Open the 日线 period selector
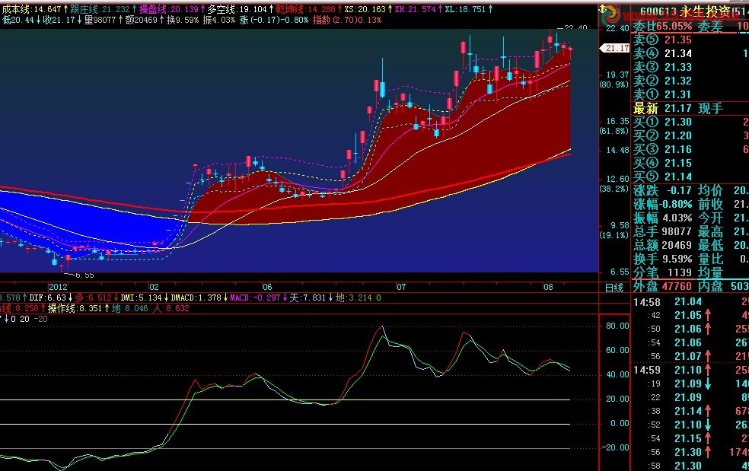The image size is (749, 471). [x=614, y=288]
